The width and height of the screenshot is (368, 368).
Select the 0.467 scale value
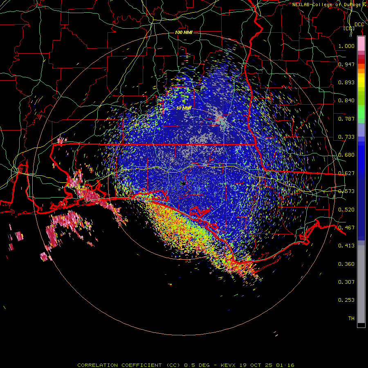[346, 228]
